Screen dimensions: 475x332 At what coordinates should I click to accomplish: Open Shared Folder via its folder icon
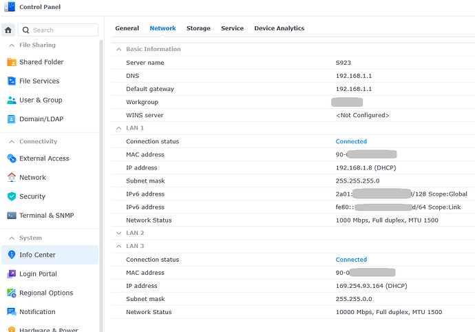point(12,62)
